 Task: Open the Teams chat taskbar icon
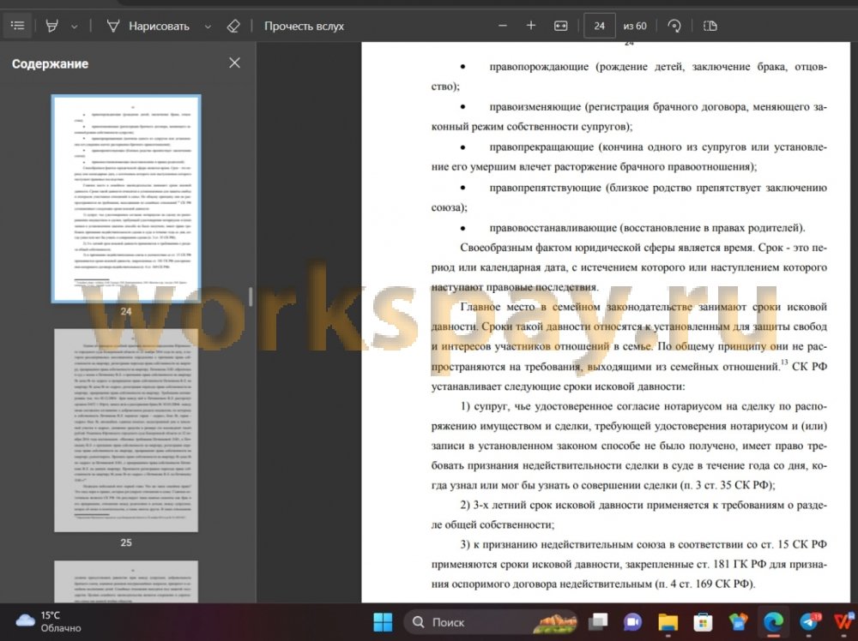coord(632,622)
